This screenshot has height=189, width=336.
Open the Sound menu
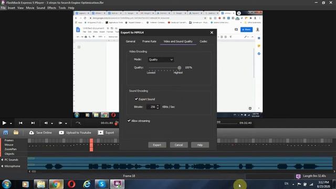click(x=41, y=8)
